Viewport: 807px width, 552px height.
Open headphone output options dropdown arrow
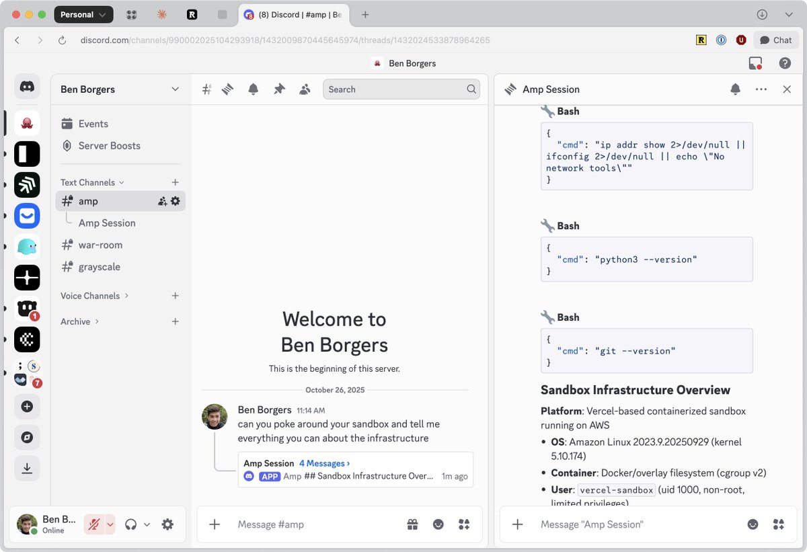pos(147,524)
